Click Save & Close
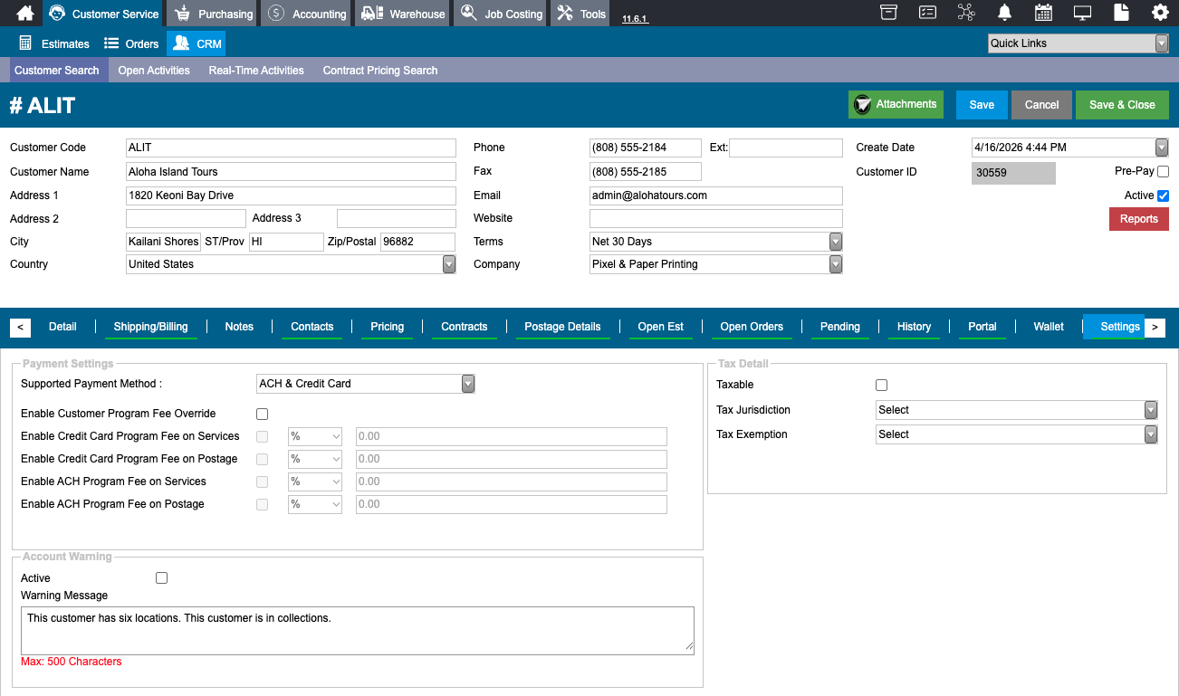Image resolution: width=1179 pixels, height=696 pixels. (1122, 104)
